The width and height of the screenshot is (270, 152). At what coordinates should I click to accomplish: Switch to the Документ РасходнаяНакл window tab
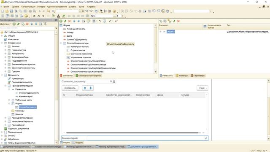[15, 147]
